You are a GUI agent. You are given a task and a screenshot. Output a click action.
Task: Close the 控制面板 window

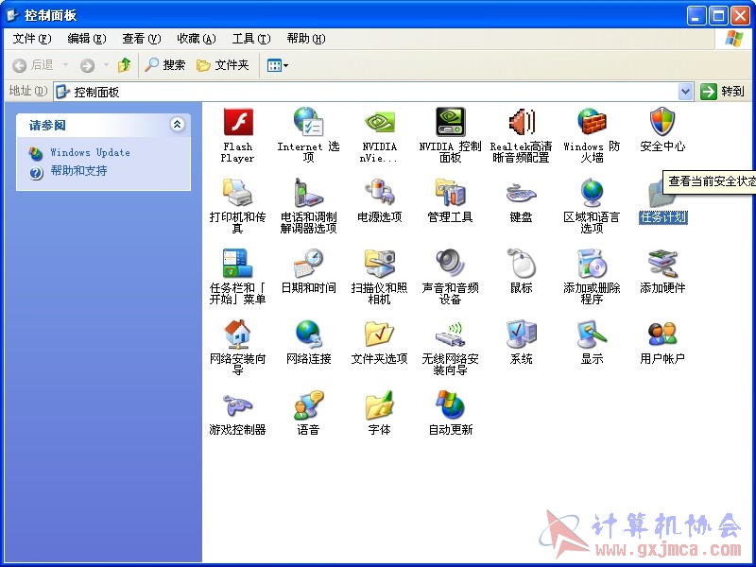740,16
